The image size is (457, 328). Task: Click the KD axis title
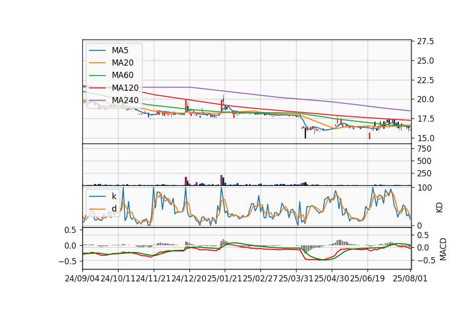point(439,207)
